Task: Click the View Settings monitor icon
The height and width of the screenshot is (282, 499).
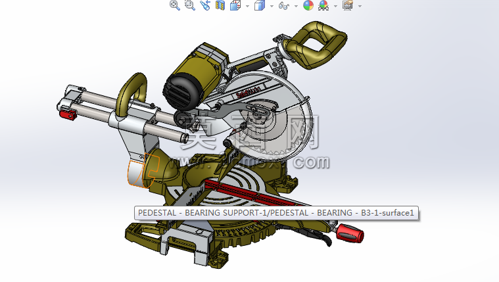Action: [x=348, y=5]
